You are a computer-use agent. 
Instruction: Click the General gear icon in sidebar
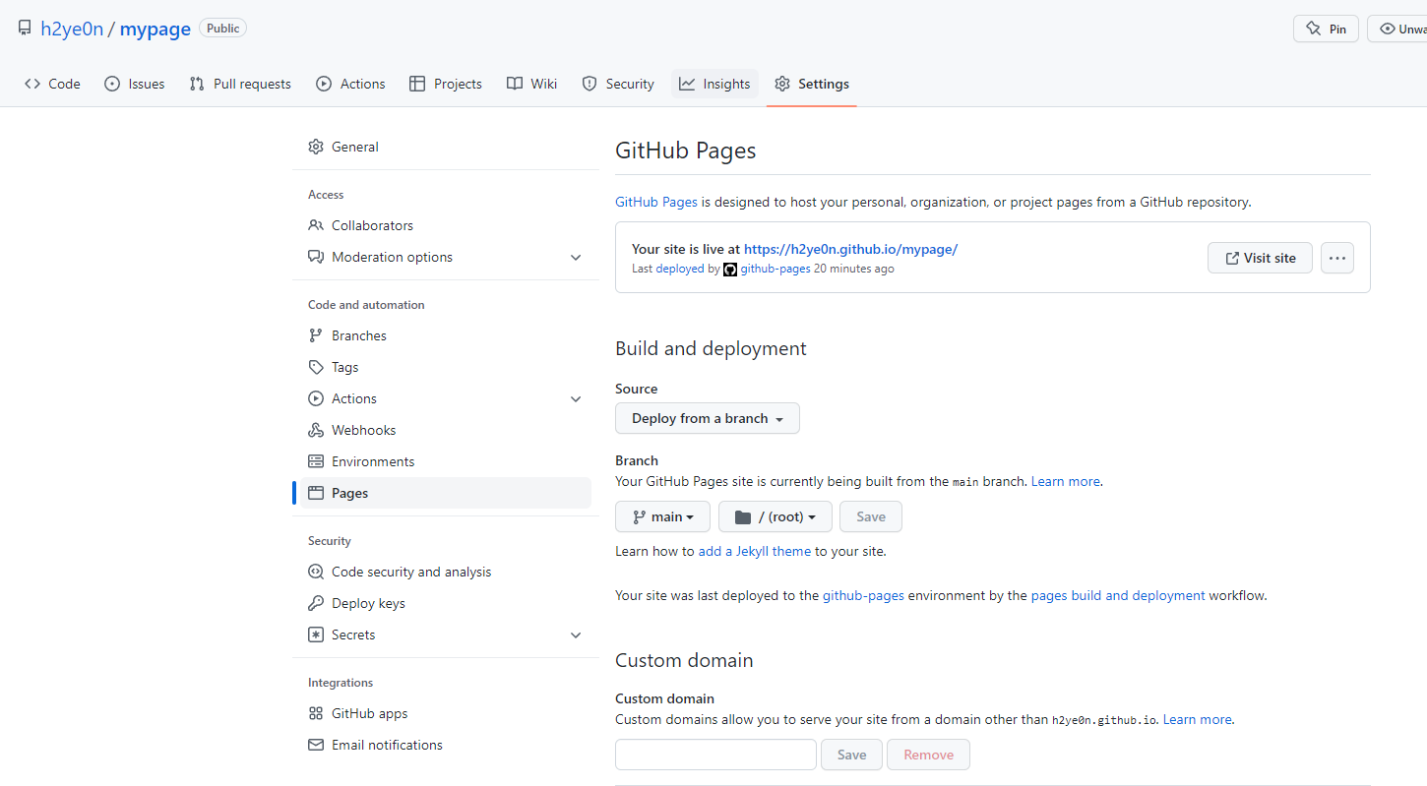tap(316, 147)
